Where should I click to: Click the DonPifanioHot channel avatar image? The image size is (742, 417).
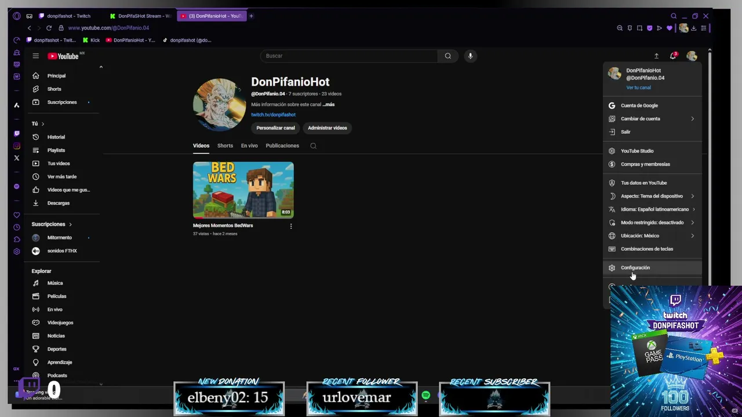click(219, 105)
